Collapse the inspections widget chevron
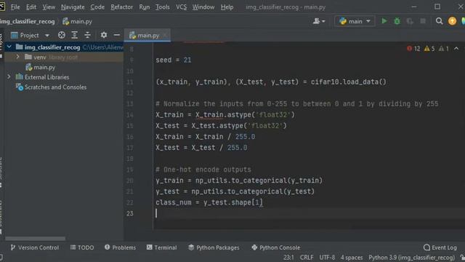This screenshot has width=465, height=262. tap(456, 49)
